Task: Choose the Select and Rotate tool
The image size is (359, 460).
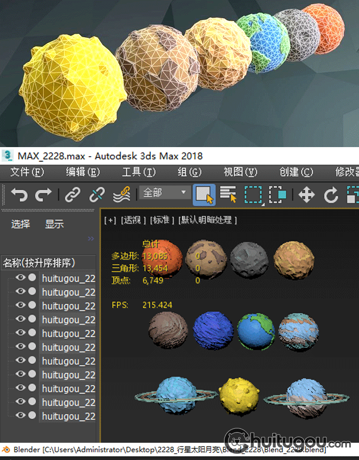Action: [x=331, y=195]
